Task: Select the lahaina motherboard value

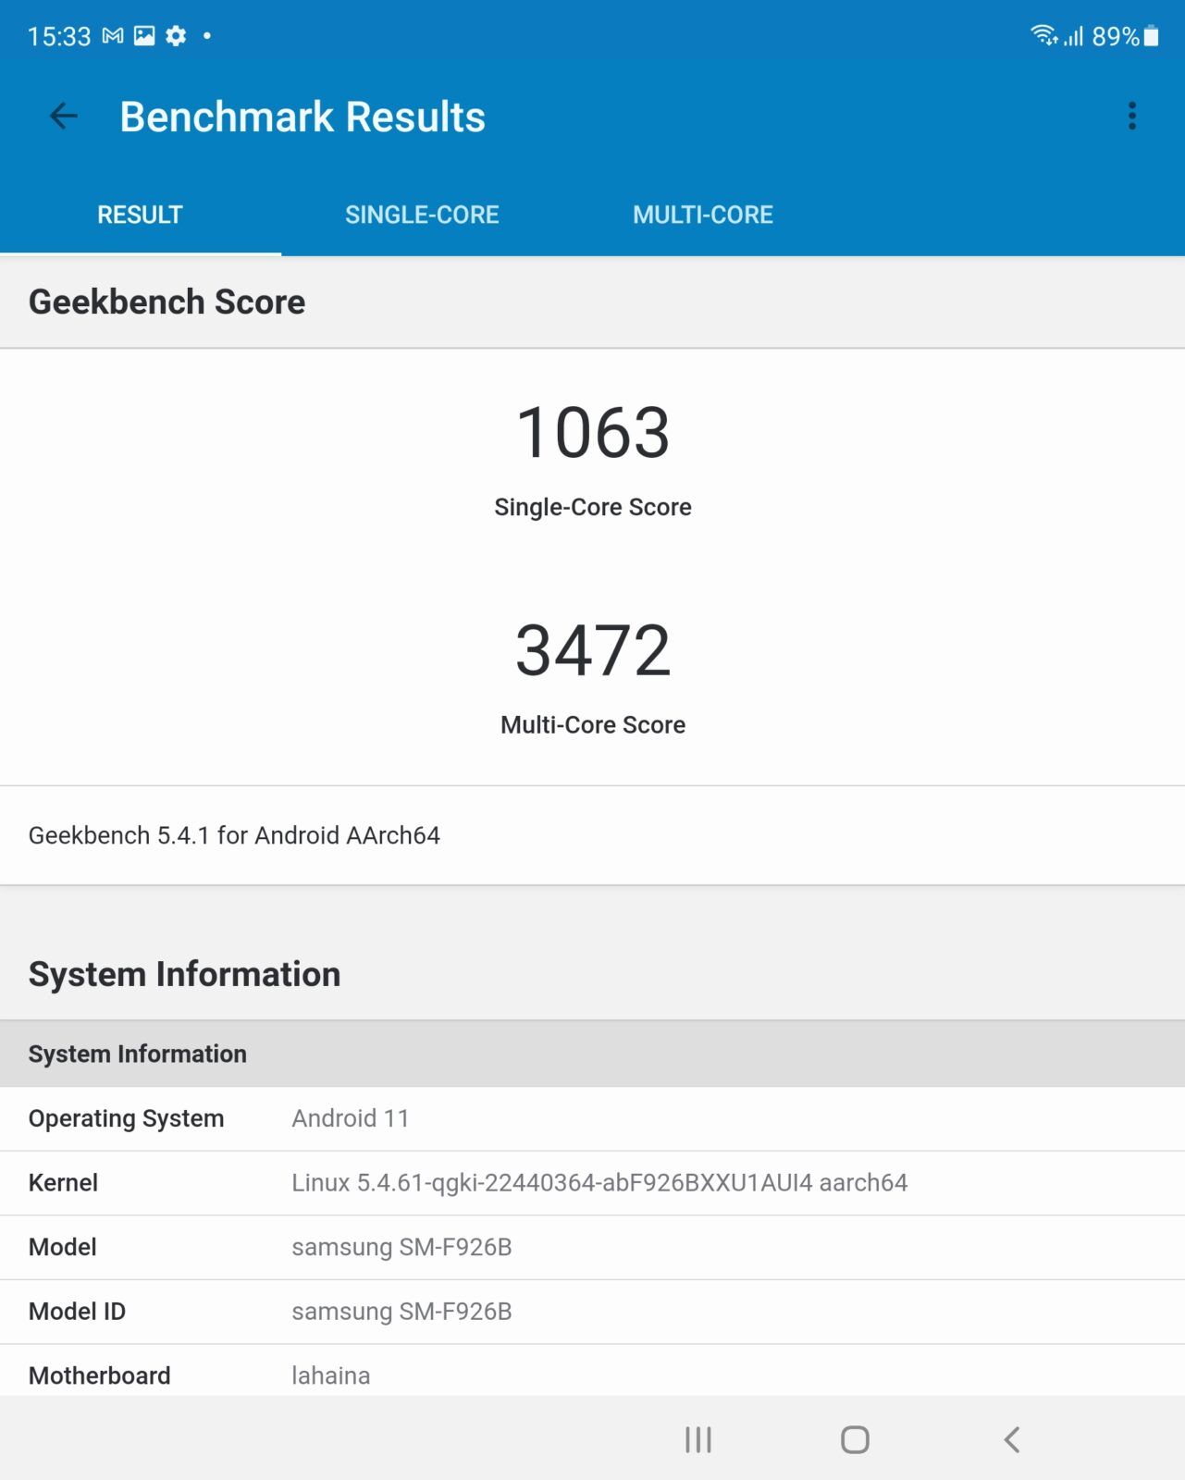Action: (330, 1375)
